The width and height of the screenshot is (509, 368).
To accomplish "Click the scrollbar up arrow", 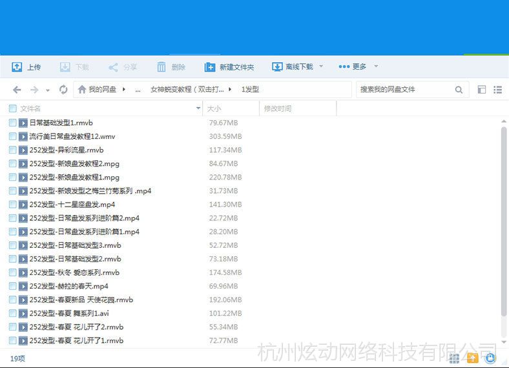I will [x=504, y=121].
